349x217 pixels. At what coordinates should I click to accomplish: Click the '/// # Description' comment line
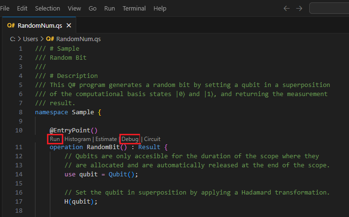[66, 76]
